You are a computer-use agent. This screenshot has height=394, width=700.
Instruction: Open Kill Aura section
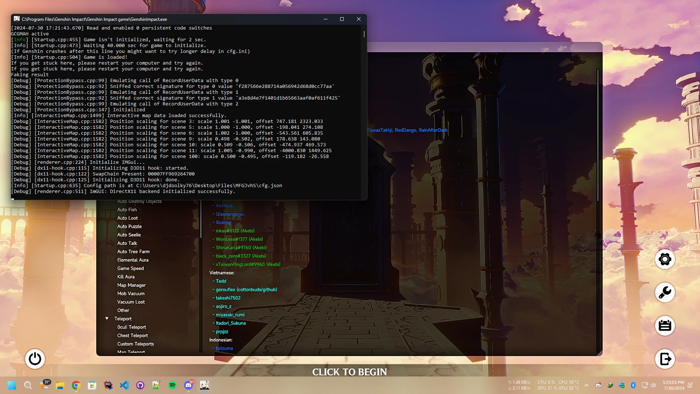pos(126,277)
